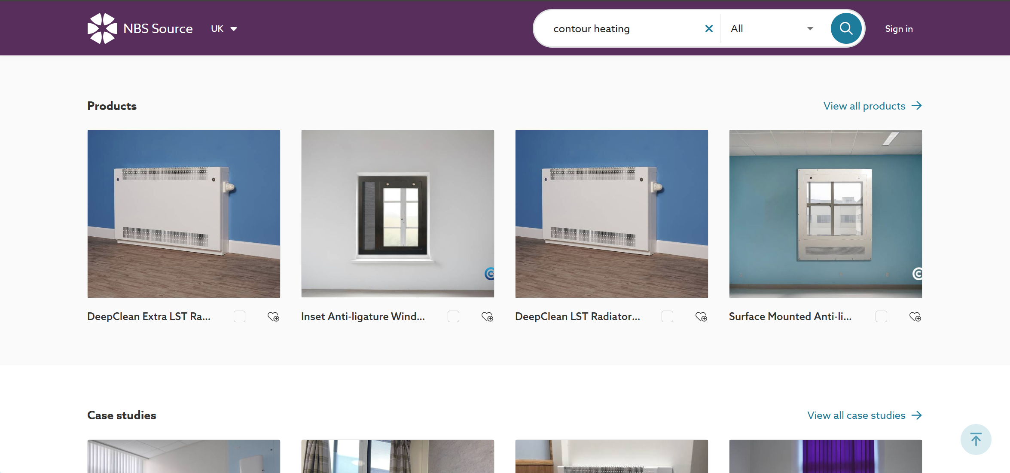
Task: Open first case study thumbnail with blinds
Action: 184,456
